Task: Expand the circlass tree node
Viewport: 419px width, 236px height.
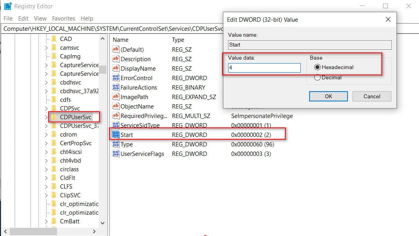Action: [x=46, y=169]
